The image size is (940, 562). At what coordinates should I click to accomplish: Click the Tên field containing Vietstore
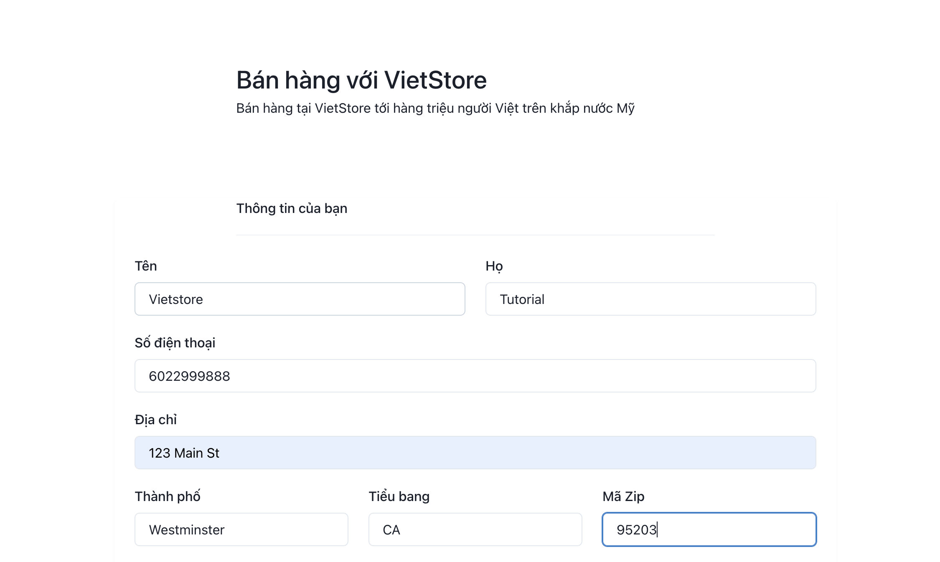tap(300, 299)
